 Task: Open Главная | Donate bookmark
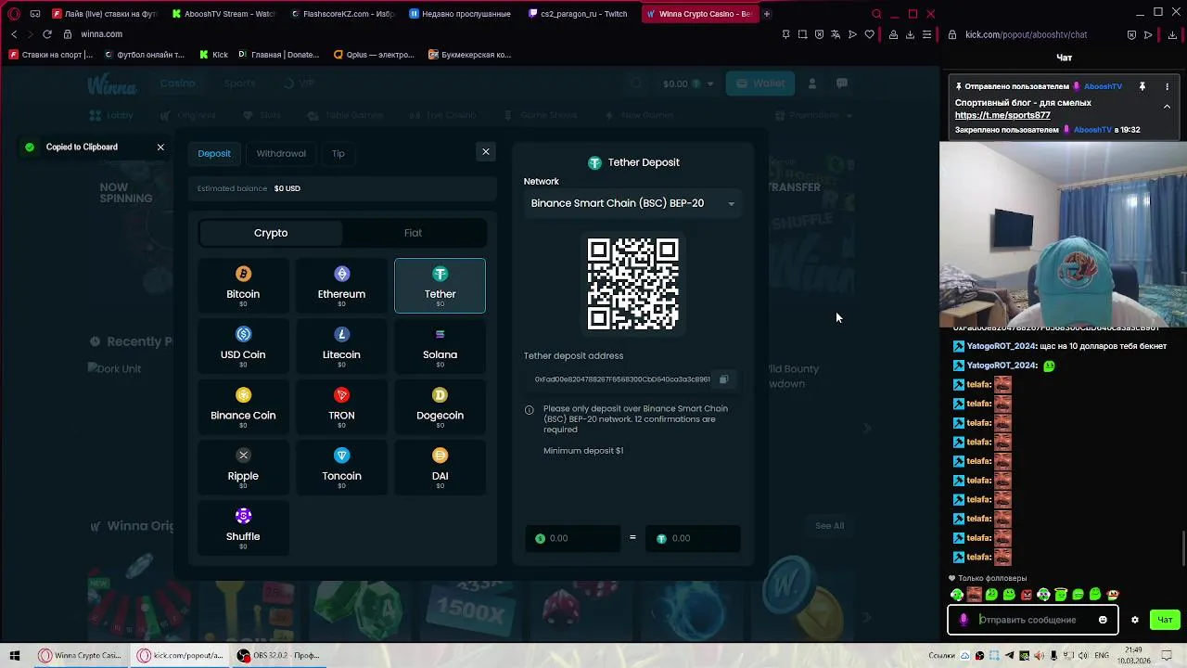(279, 55)
